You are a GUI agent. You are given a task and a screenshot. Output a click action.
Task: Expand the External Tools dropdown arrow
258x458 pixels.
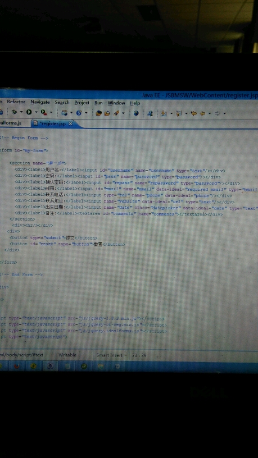pyautogui.click(x=51, y=112)
